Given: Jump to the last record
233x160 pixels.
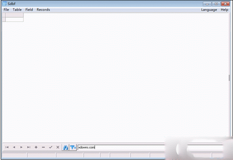Looking at the screenshot, I should click(29, 147).
